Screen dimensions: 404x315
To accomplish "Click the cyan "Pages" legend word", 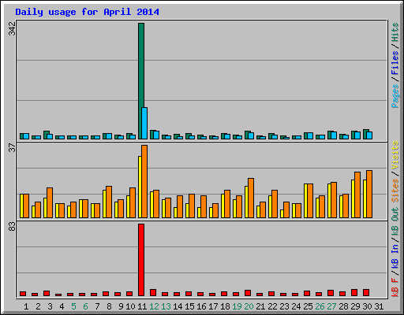I will [395, 96].
